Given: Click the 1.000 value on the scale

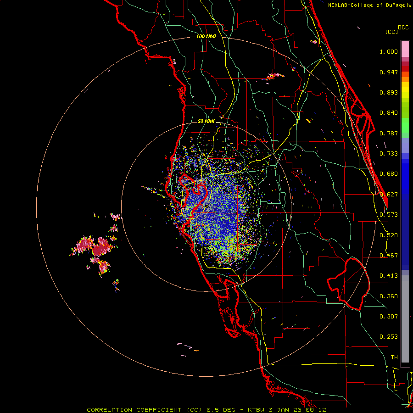Looking at the screenshot, I should pyautogui.click(x=389, y=52).
